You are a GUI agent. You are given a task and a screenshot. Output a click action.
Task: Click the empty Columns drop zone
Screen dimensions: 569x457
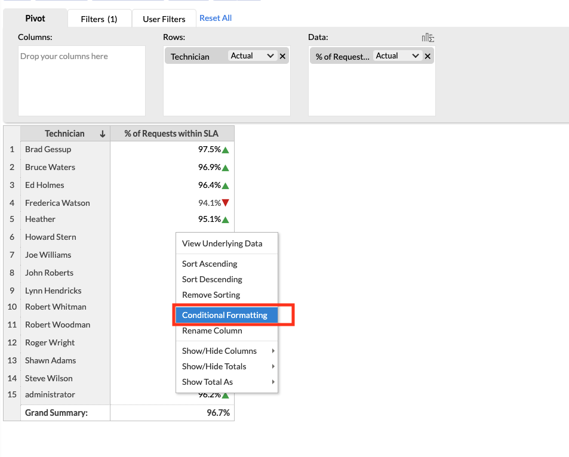tap(82, 81)
